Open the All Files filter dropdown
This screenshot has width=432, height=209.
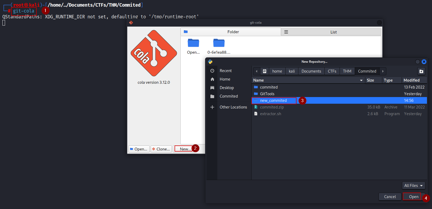(x=413, y=186)
